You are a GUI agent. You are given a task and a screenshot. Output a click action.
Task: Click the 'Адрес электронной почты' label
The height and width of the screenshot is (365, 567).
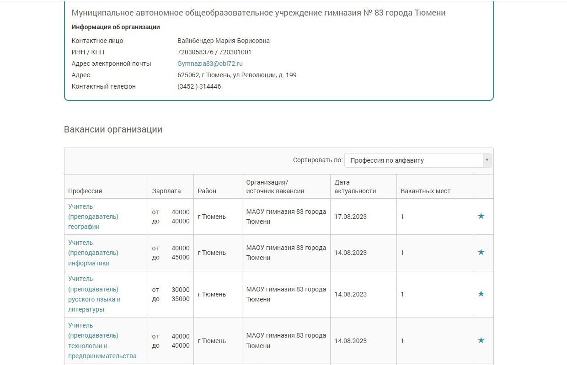(111, 63)
